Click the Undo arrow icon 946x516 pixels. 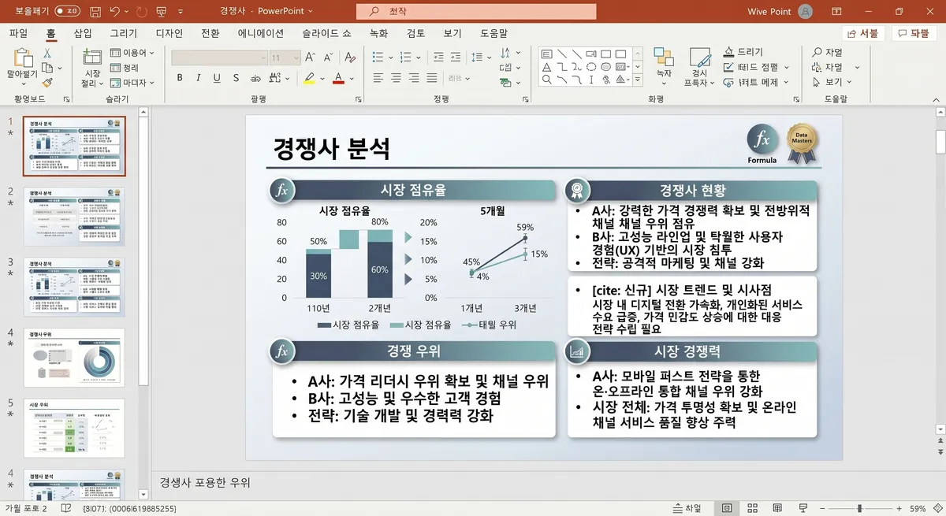coord(116,12)
